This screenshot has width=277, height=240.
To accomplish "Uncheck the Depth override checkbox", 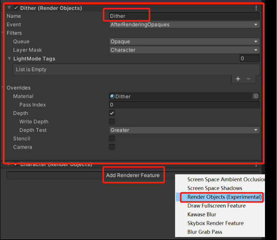I will (x=112, y=113).
